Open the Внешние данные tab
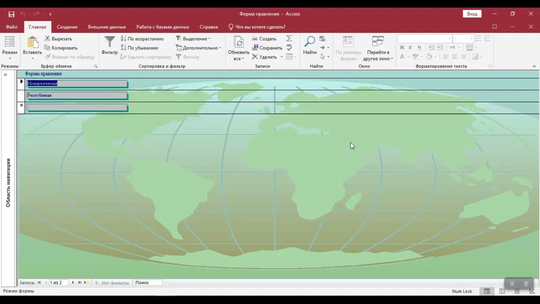Image resolution: width=540 pixels, height=304 pixels. (x=107, y=27)
